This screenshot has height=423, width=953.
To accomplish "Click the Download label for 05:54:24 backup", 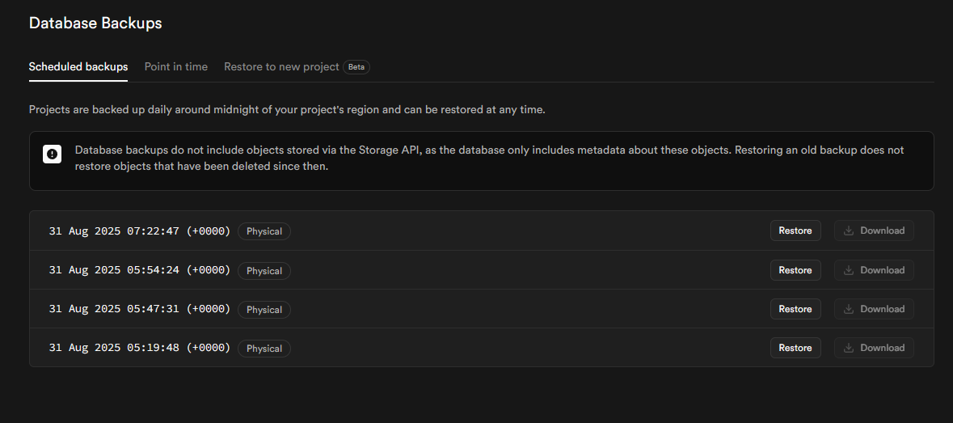I will pos(882,270).
